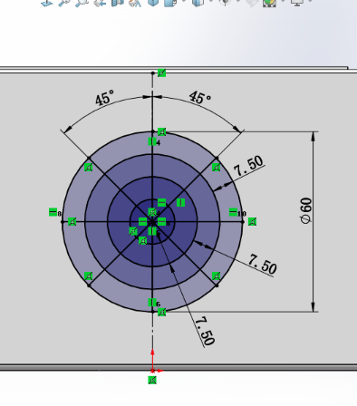The width and height of the screenshot is (357, 406).
Task: Click coincident relation icon below the red origin
Action: [x=152, y=380]
